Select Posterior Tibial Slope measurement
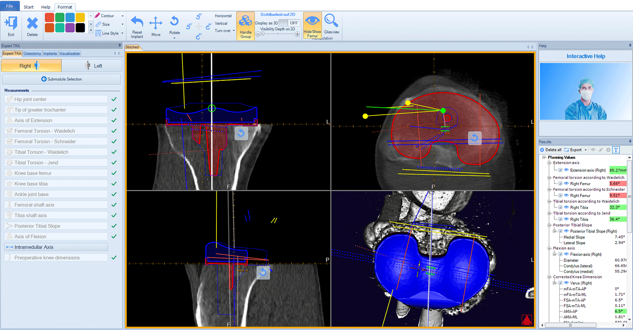Screen dimensions: 633x330 pyautogui.click(x=56, y=226)
